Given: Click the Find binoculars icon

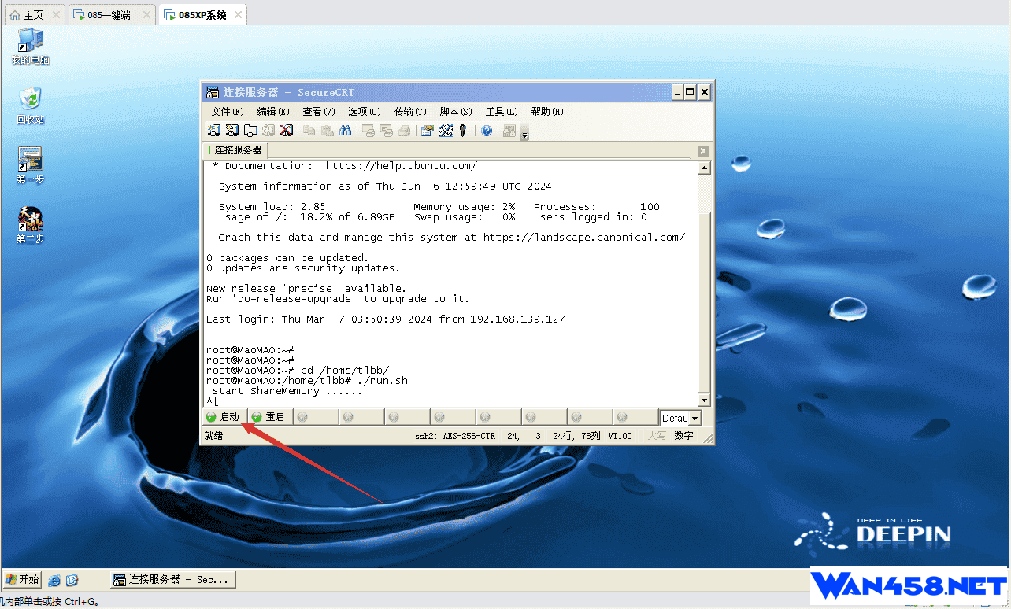Looking at the screenshot, I should click(346, 131).
